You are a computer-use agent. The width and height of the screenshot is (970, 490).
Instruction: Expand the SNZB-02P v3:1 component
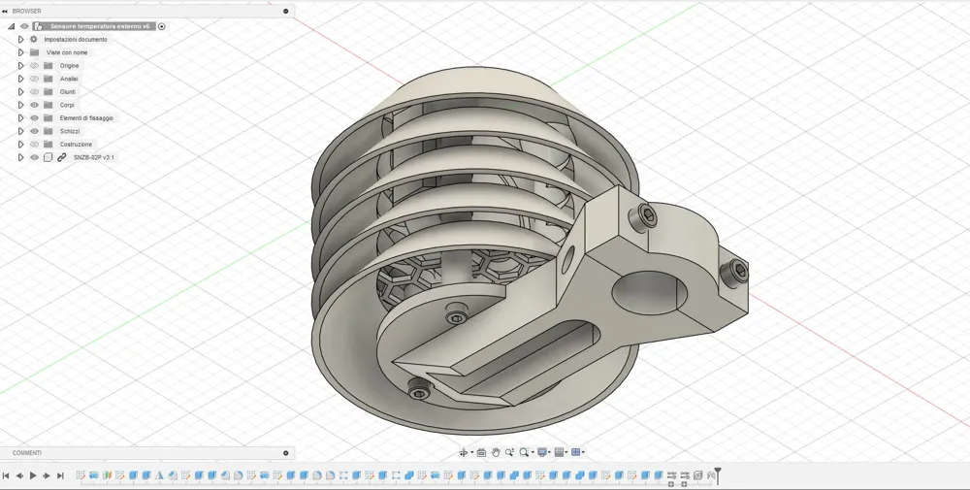21,158
